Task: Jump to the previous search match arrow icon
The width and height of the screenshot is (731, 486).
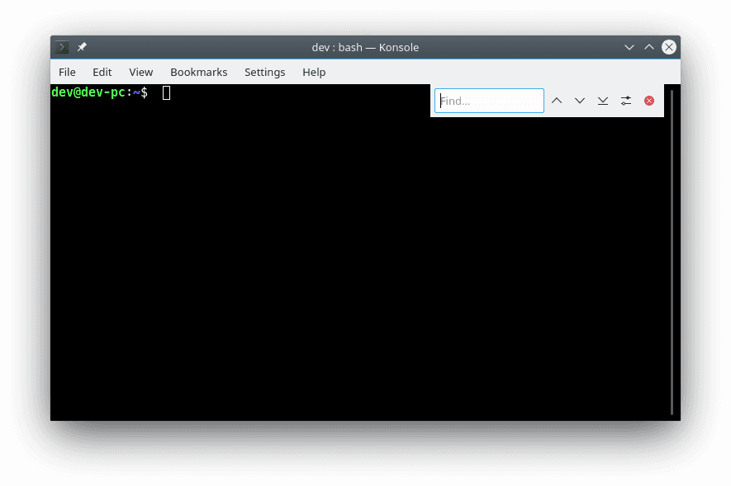Action: (557, 100)
